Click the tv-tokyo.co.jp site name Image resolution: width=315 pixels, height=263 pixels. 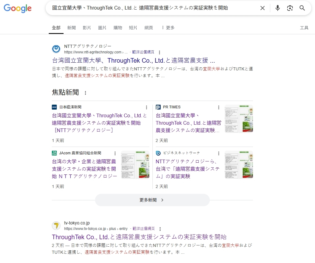point(77,223)
